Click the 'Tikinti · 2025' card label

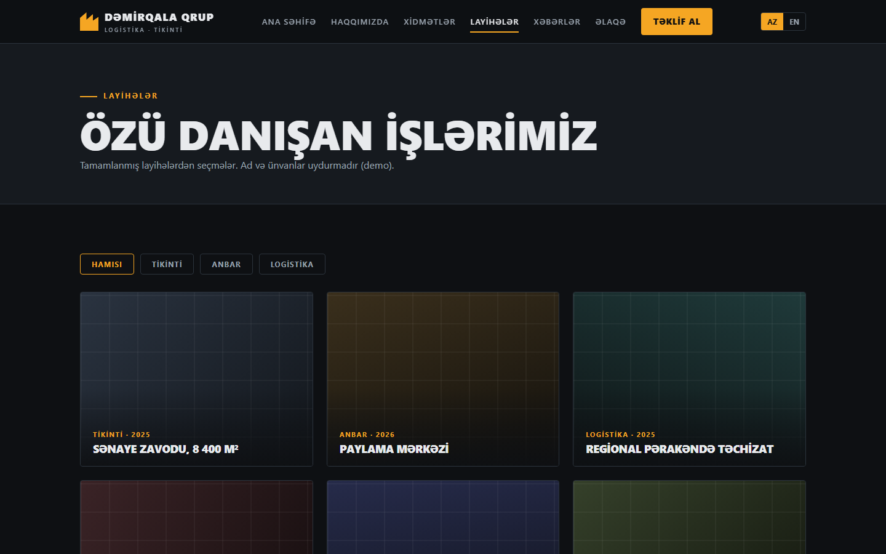click(122, 435)
